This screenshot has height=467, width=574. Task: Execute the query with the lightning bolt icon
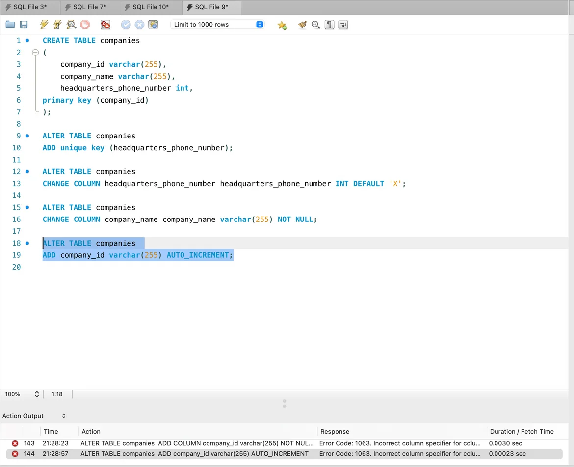pyautogui.click(x=44, y=25)
